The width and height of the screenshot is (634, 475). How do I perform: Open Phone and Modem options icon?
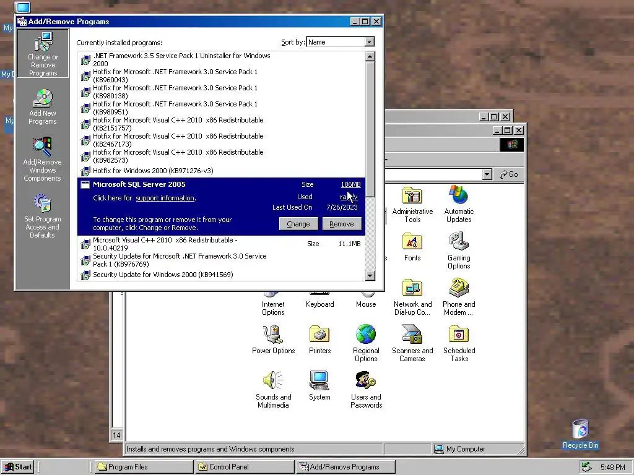point(459,297)
